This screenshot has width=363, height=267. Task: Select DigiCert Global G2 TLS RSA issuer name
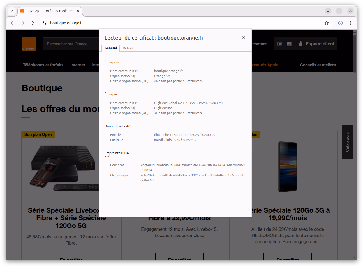click(x=188, y=103)
